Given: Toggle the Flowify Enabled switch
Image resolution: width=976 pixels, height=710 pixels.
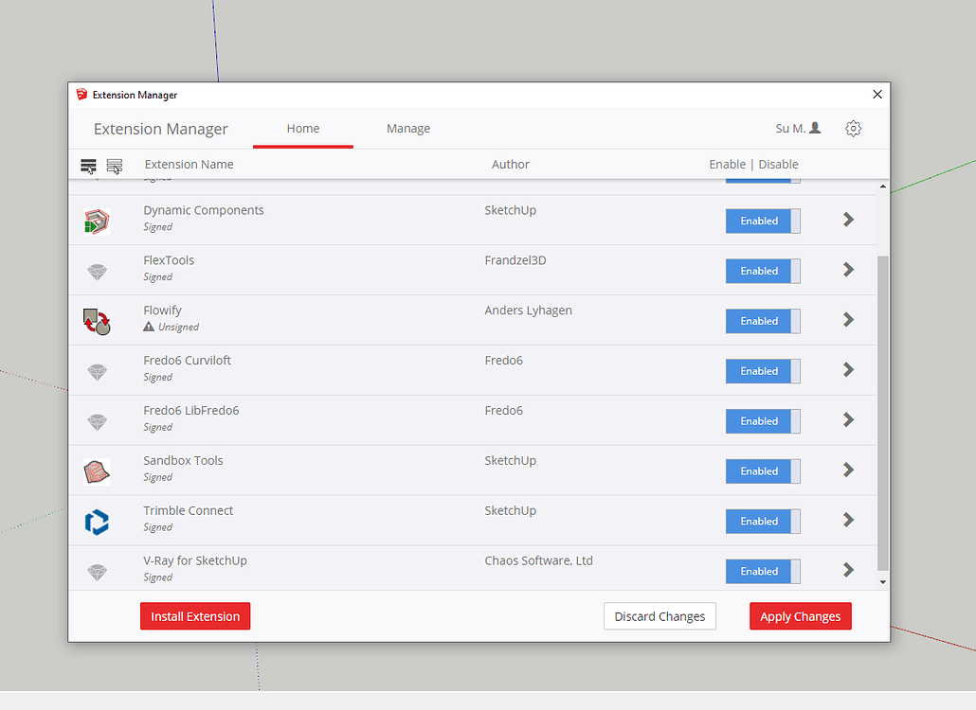Looking at the screenshot, I should click(763, 321).
